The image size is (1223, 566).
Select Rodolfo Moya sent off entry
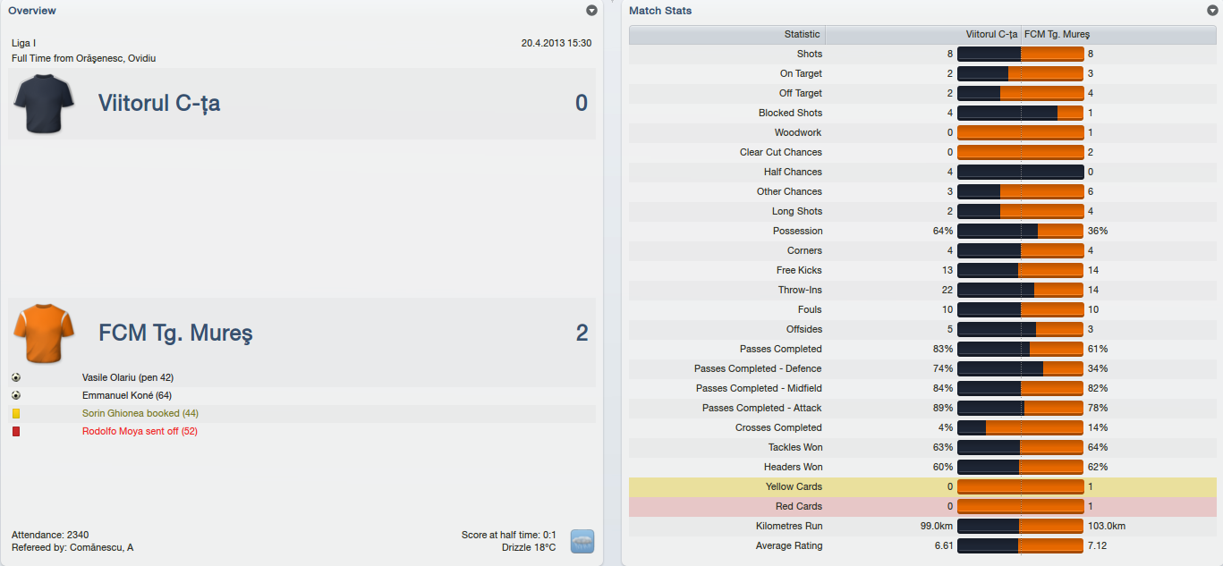[140, 431]
